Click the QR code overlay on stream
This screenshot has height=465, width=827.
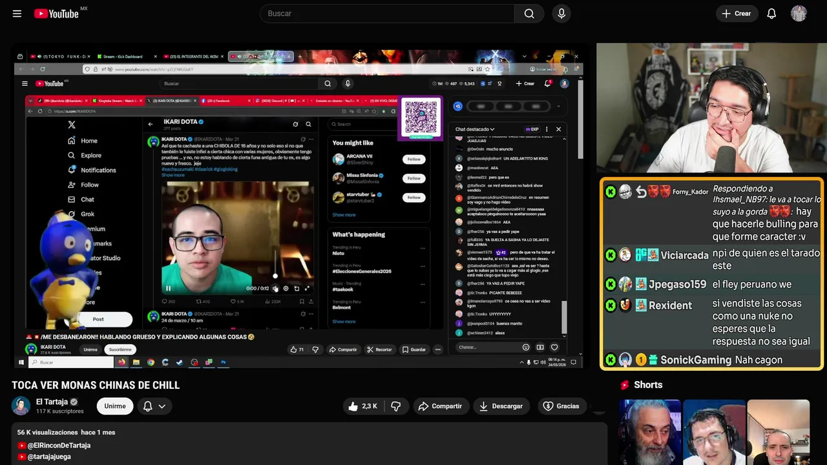coord(421,117)
